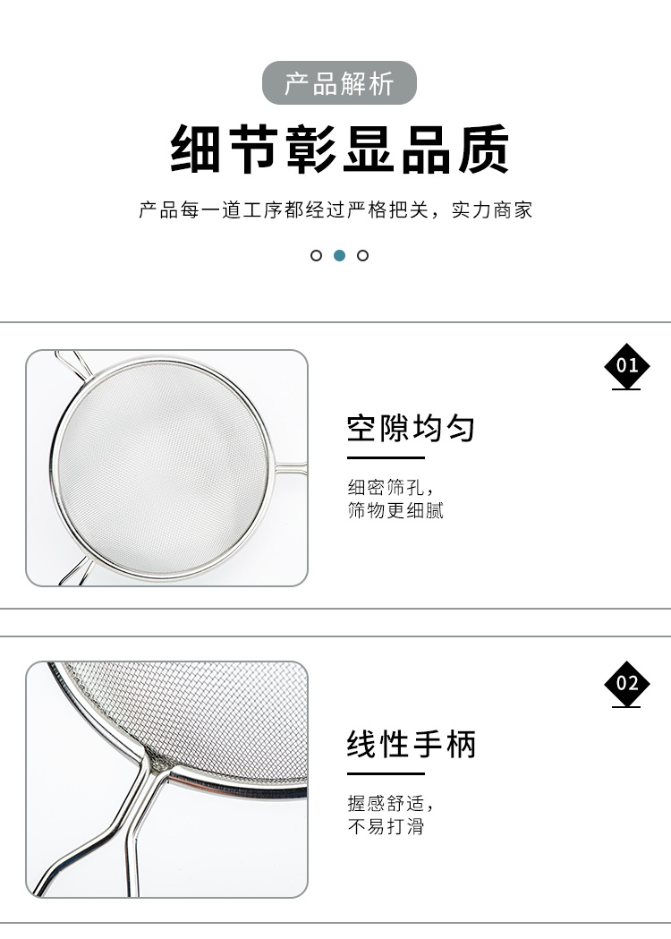Click the underline below the 01 badge
The height and width of the screenshot is (939, 671).
[626, 389]
